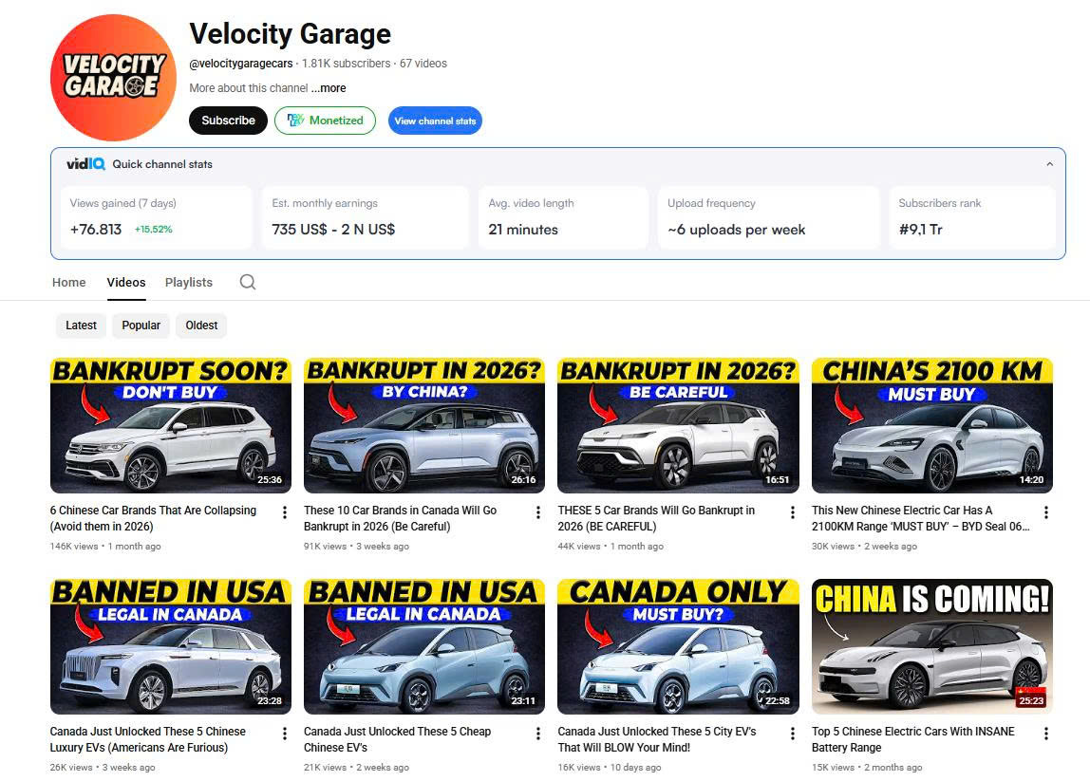The height and width of the screenshot is (781, 1090).
Task: Open three-dot menu for Cheap Chinese EV's video
Action: click(538, 734)
